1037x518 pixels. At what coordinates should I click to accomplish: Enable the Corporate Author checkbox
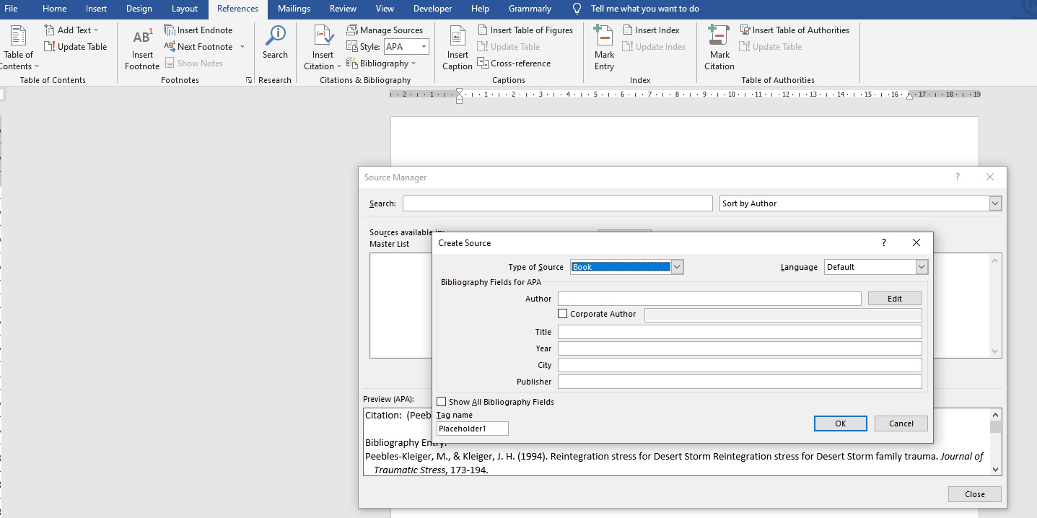[x=562, y=314]
